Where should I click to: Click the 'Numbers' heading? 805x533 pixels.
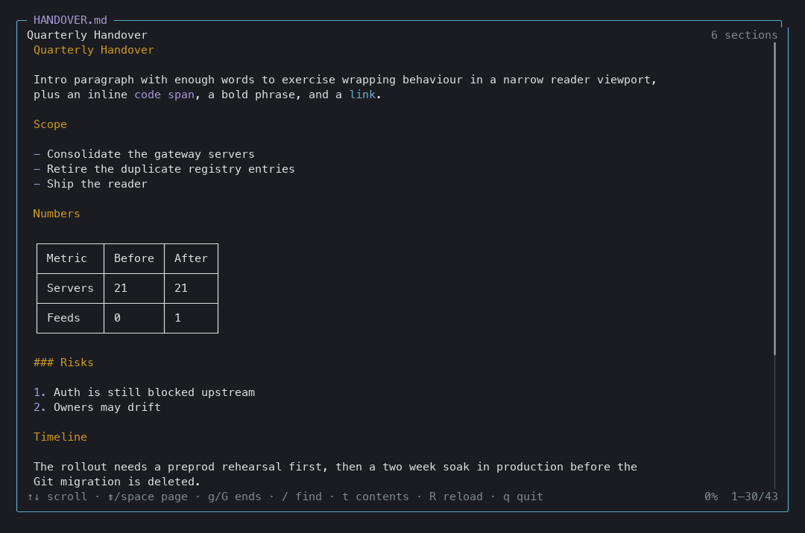tap(57, 213)
